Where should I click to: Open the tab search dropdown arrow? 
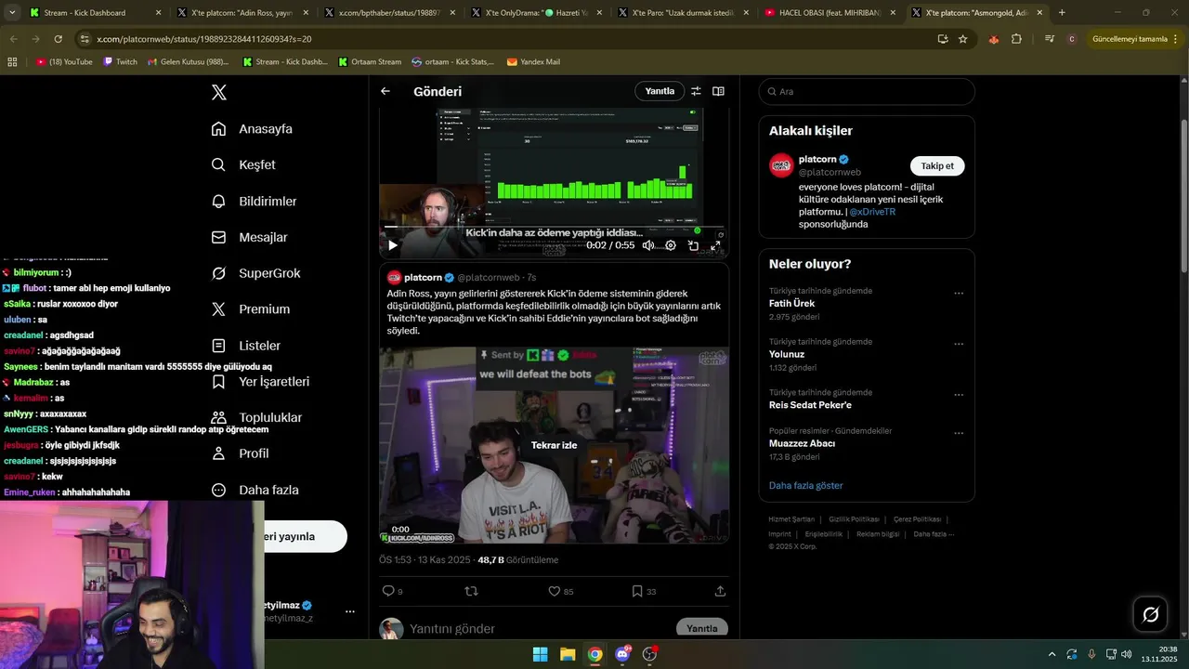12,13
